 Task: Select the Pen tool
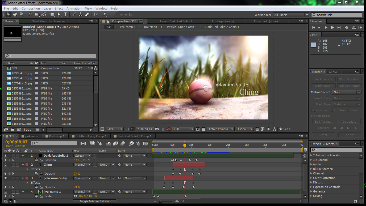pos(59,15)
